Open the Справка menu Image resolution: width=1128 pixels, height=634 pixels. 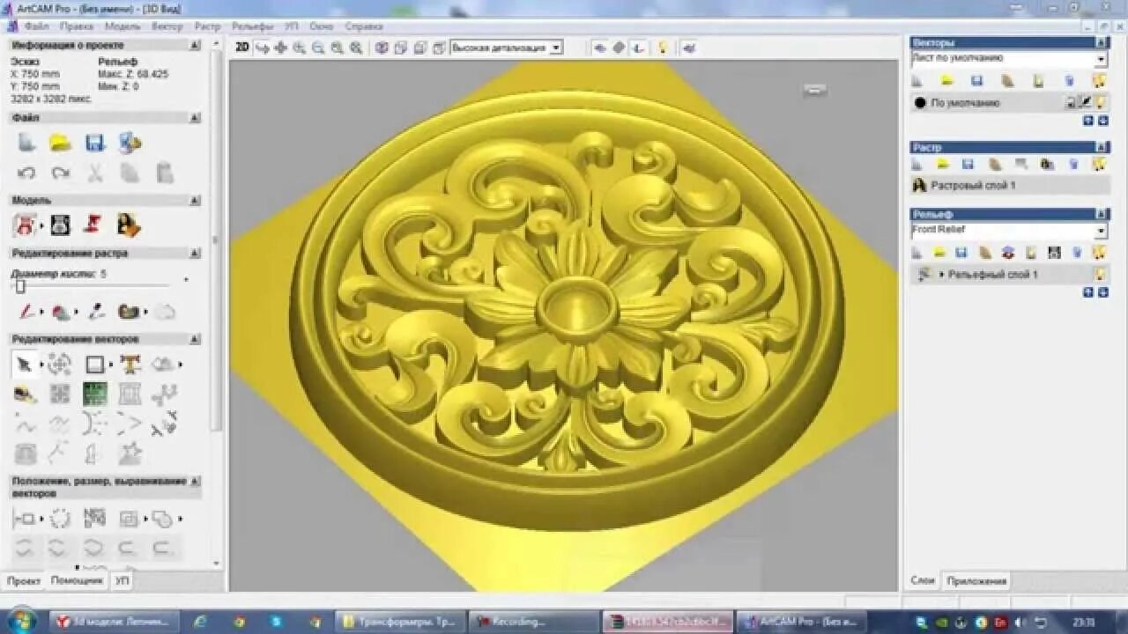coord(364,26)
